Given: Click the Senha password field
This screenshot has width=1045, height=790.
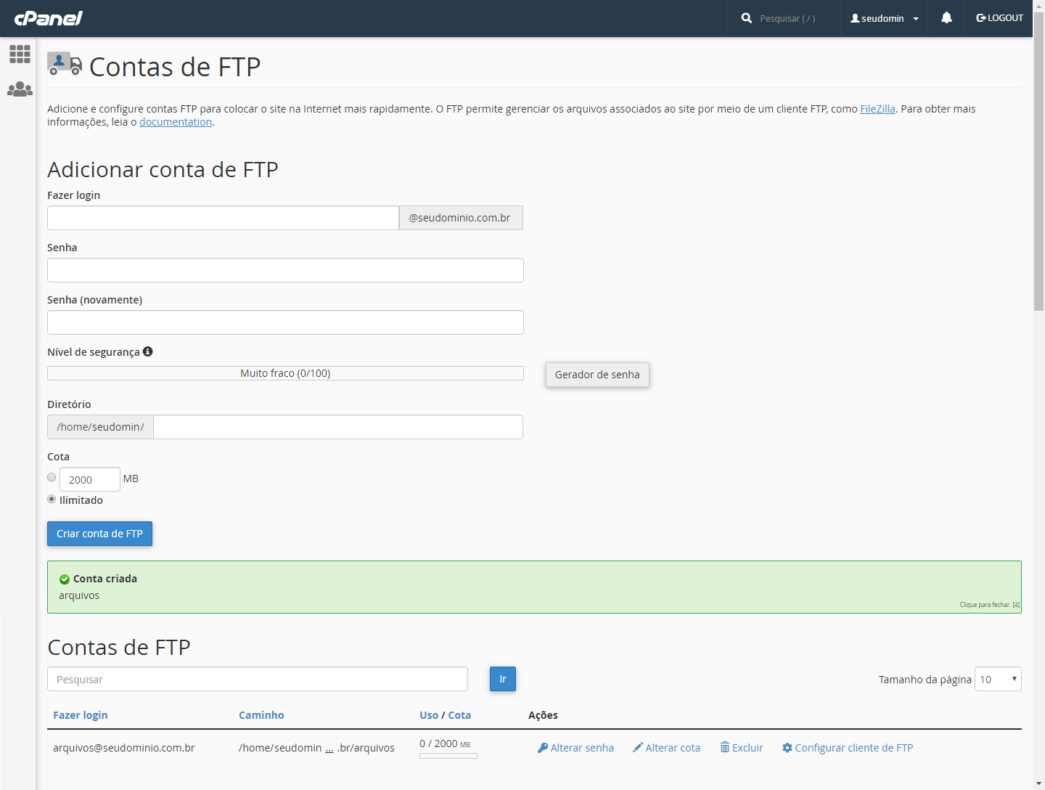Looking at the screenshot, I should [x=285, y=270].
